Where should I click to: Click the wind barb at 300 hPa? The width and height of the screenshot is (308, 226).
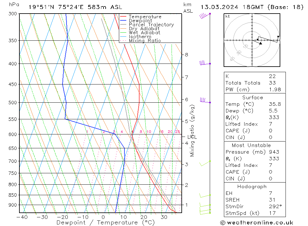[x=205, y=15]
